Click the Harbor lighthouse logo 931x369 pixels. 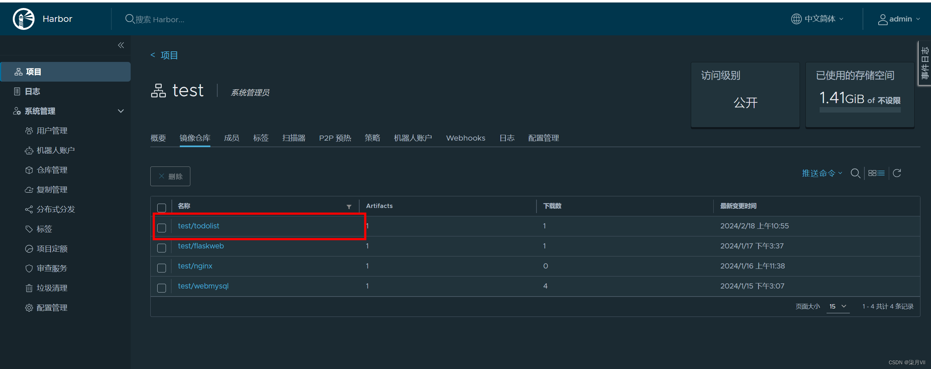tap(24, 19)
